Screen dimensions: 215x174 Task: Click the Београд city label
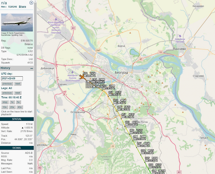[121, 73]
